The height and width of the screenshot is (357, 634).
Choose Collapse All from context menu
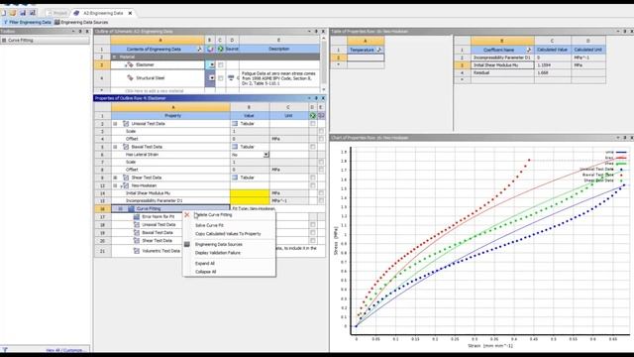point(206,272)
